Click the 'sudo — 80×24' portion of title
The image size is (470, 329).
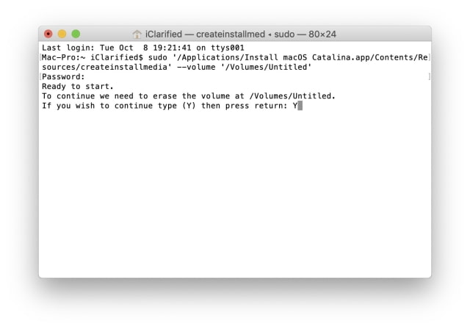pyautogui.click(x=305, y=35)
